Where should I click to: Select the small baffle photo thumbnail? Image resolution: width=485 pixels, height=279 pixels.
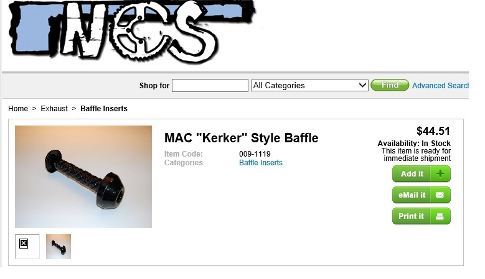pyautogui.click(x=59, y=247)
